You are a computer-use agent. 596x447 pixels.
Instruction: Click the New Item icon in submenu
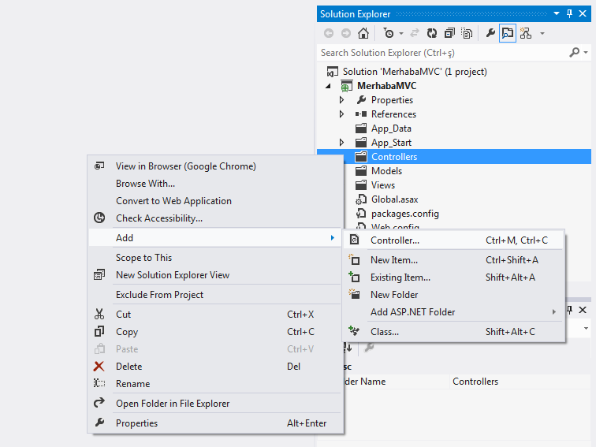354,260
